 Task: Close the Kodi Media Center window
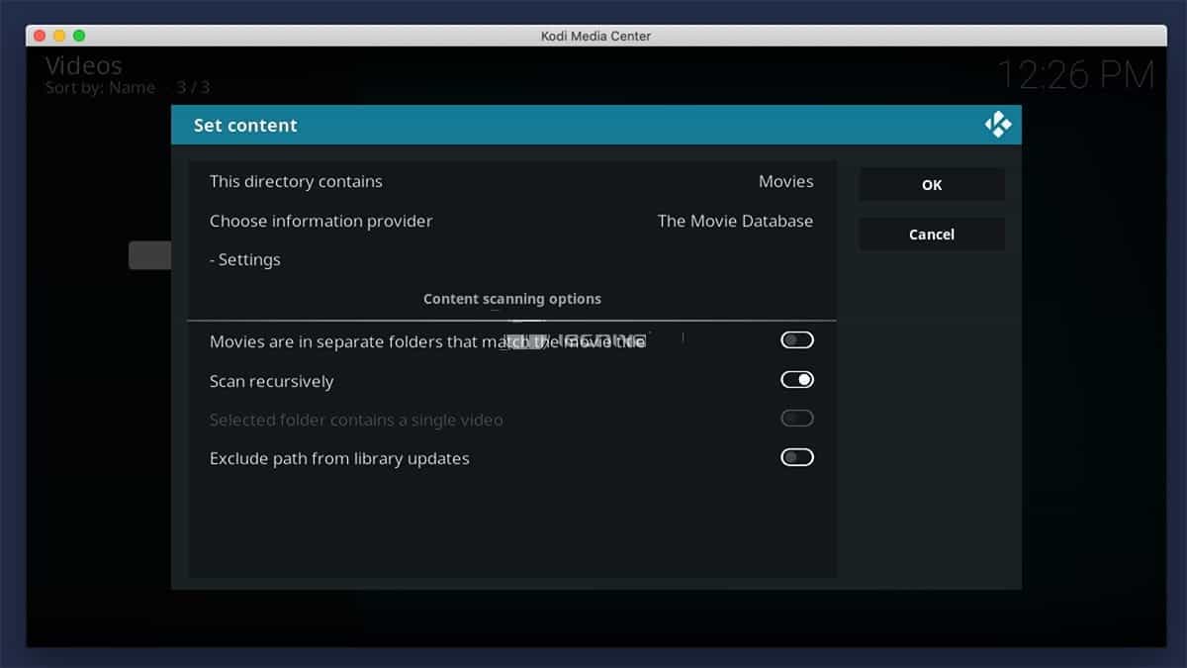pyautogui.click(x=40, y=36)
